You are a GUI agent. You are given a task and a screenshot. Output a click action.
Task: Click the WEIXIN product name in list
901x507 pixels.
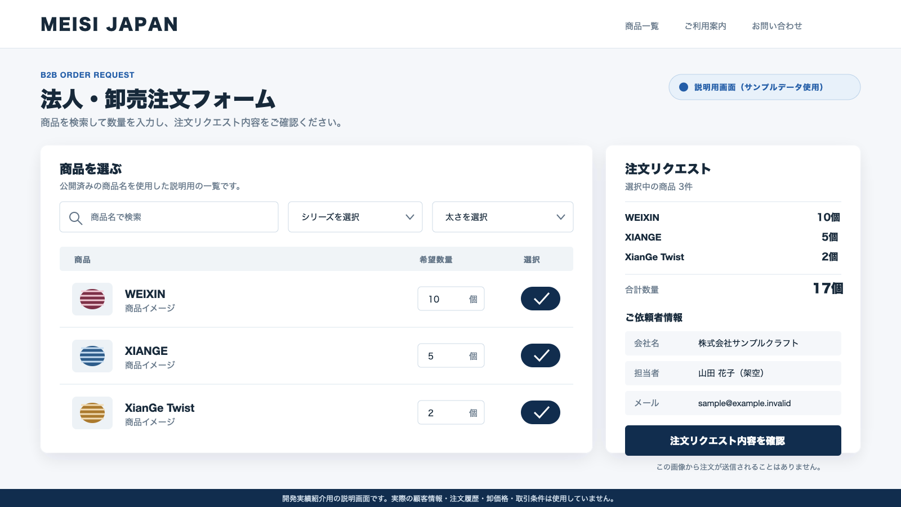coord(145,294)
